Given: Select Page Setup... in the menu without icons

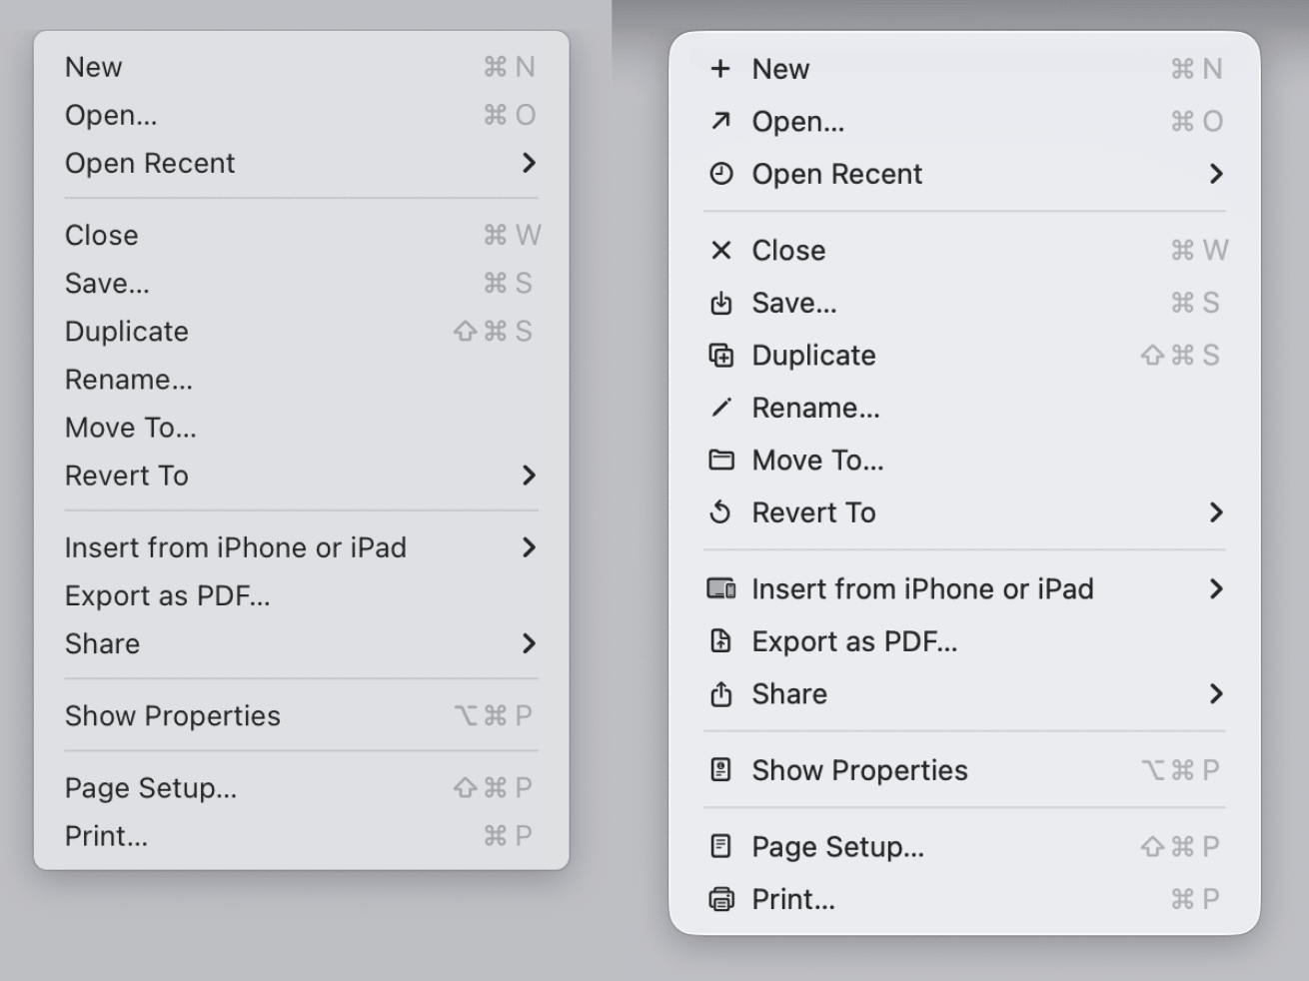Looking at the screenshot, I should click(x=151, y=788).
